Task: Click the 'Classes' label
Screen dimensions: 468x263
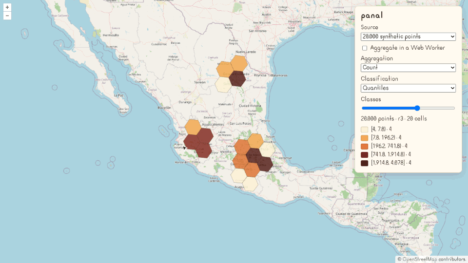Action: (370, 99)
